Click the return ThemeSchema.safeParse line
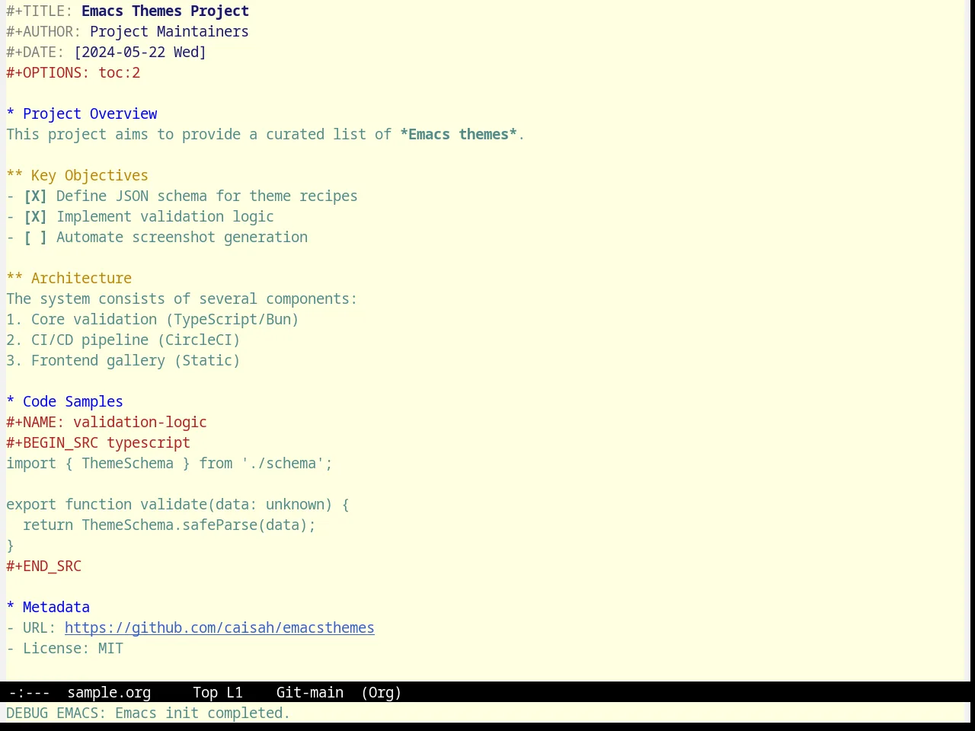This screenshot has height=731, width=975. [169, 525]
